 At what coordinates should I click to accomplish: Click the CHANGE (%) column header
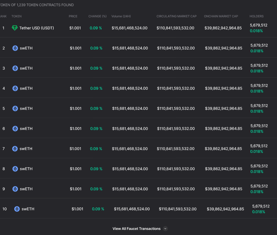coord(97,16)
